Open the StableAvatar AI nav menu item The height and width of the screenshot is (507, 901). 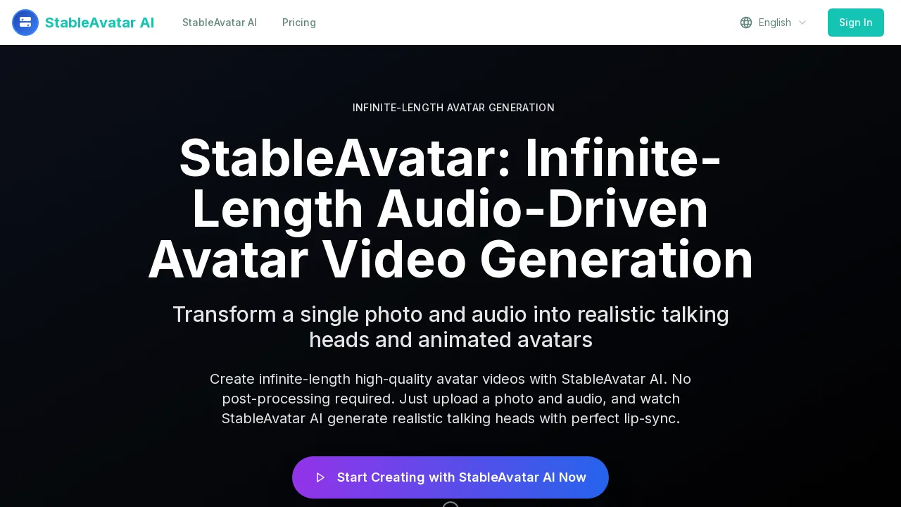click(x=220, y=23)
